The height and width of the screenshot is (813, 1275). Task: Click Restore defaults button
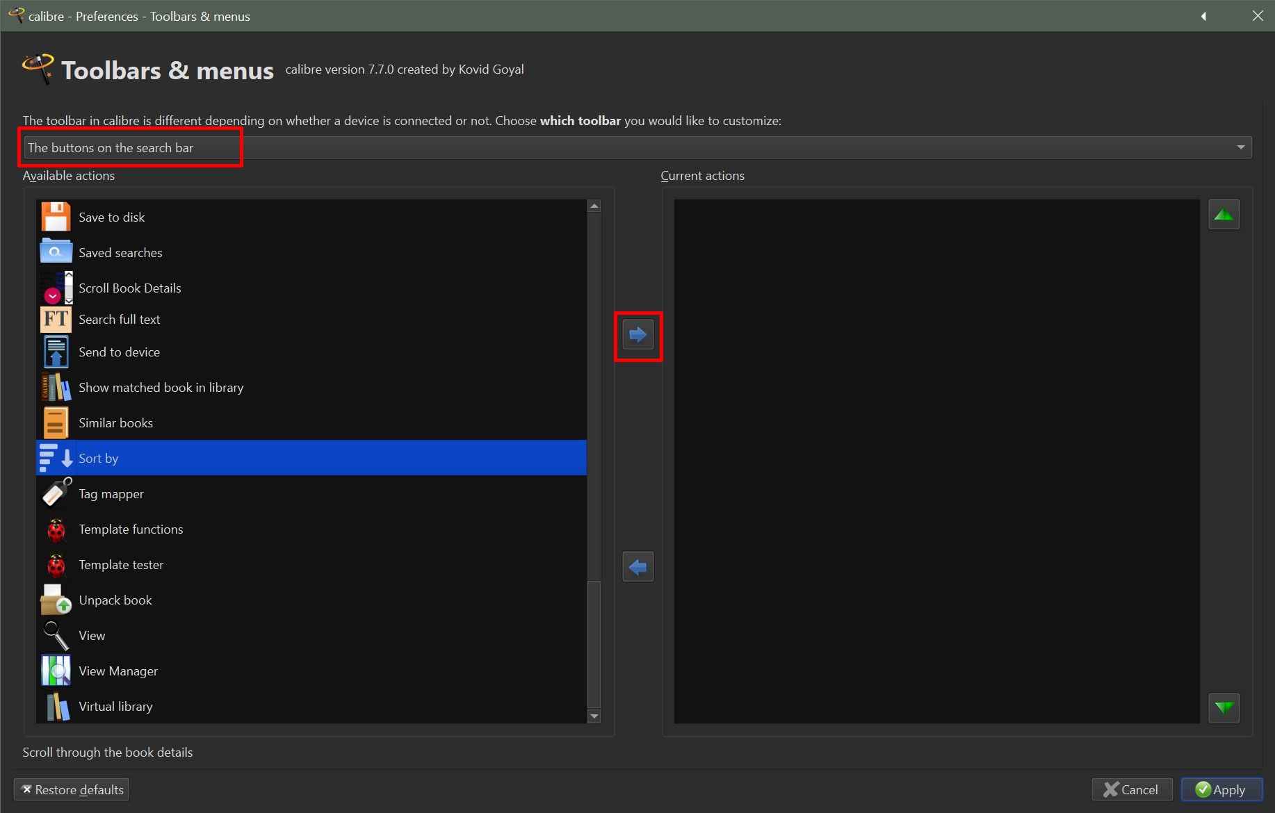coord(72,790)
